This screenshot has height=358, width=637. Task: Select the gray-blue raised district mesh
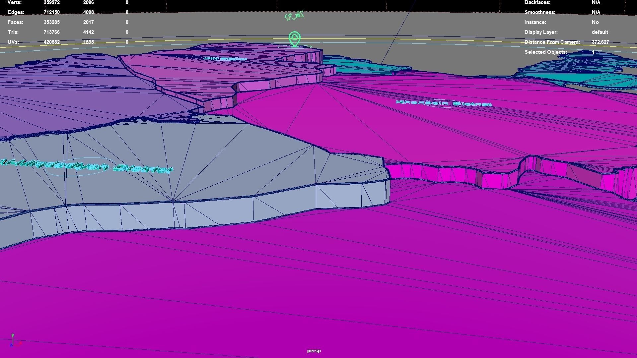coord(232,159)
